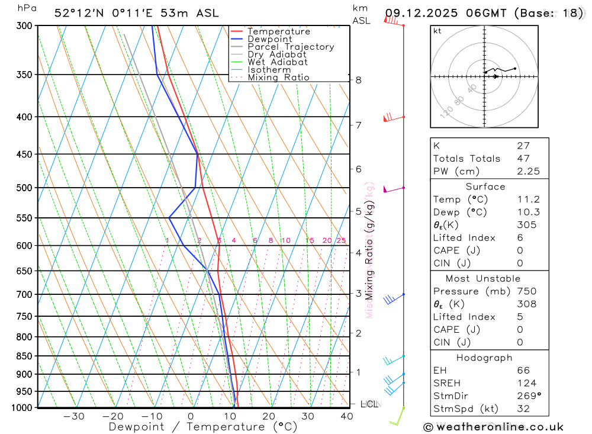This screenshot has height=434, width=592.
Task: Click the hodograph ring label 120
Action: pos(446,112)
